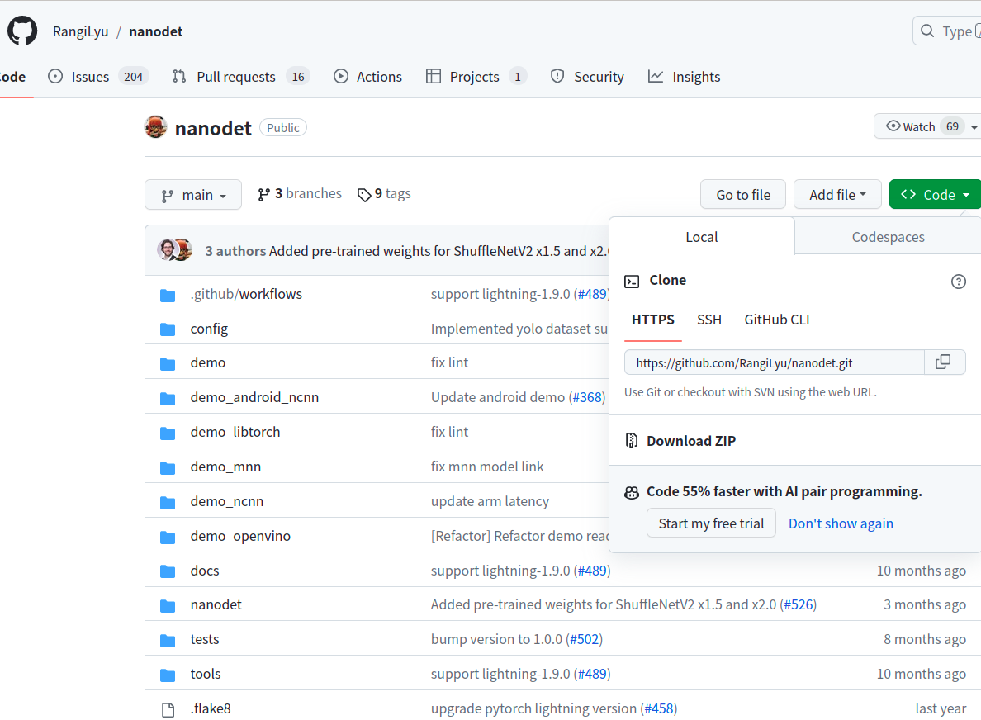981x720 pixels.
Task: Toggle the green Code dropdown button
Action: [935, 195]
